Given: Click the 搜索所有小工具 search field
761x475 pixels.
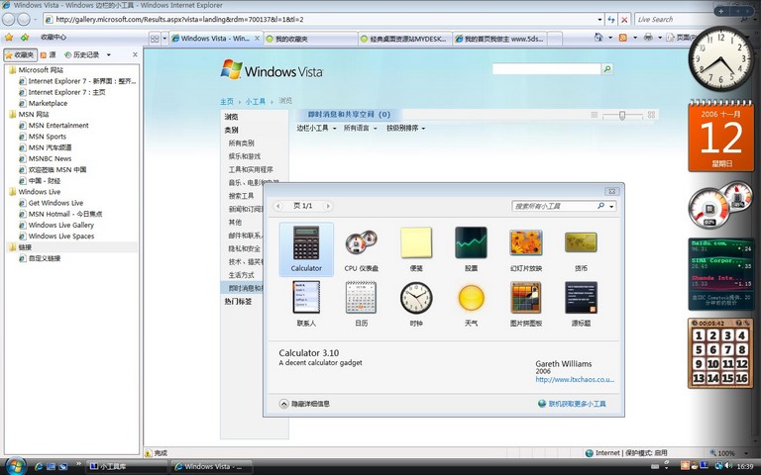Looking at the screenshot, I should [554, 206].
